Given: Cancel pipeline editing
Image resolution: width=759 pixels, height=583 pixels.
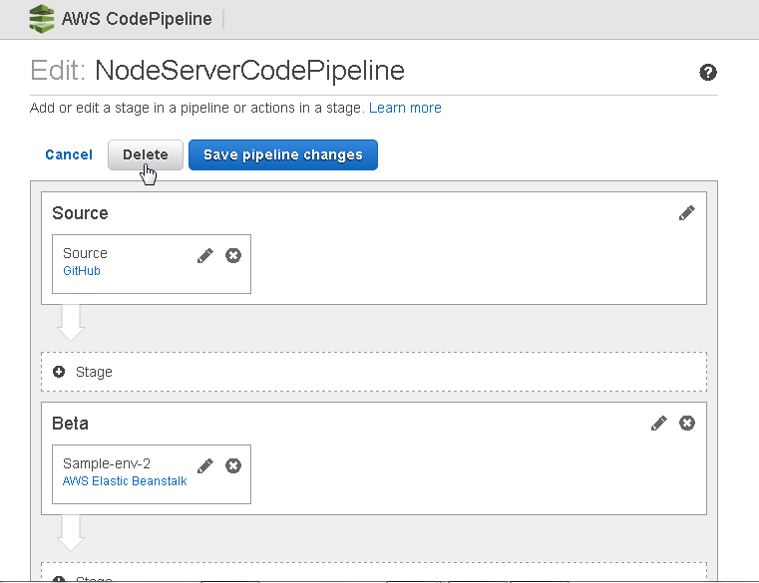Looking at the screenshot, I should [69, 154].
